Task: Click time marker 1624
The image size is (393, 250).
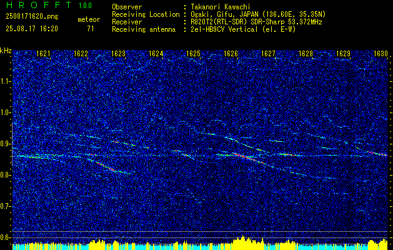Action: tap(156, 53)
